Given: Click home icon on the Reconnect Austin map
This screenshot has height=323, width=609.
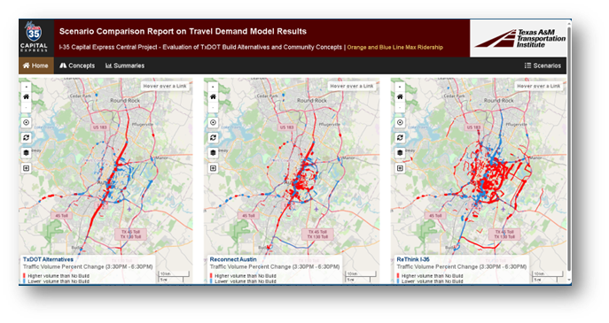Looking at the screenshot, I should coord(213,96).
